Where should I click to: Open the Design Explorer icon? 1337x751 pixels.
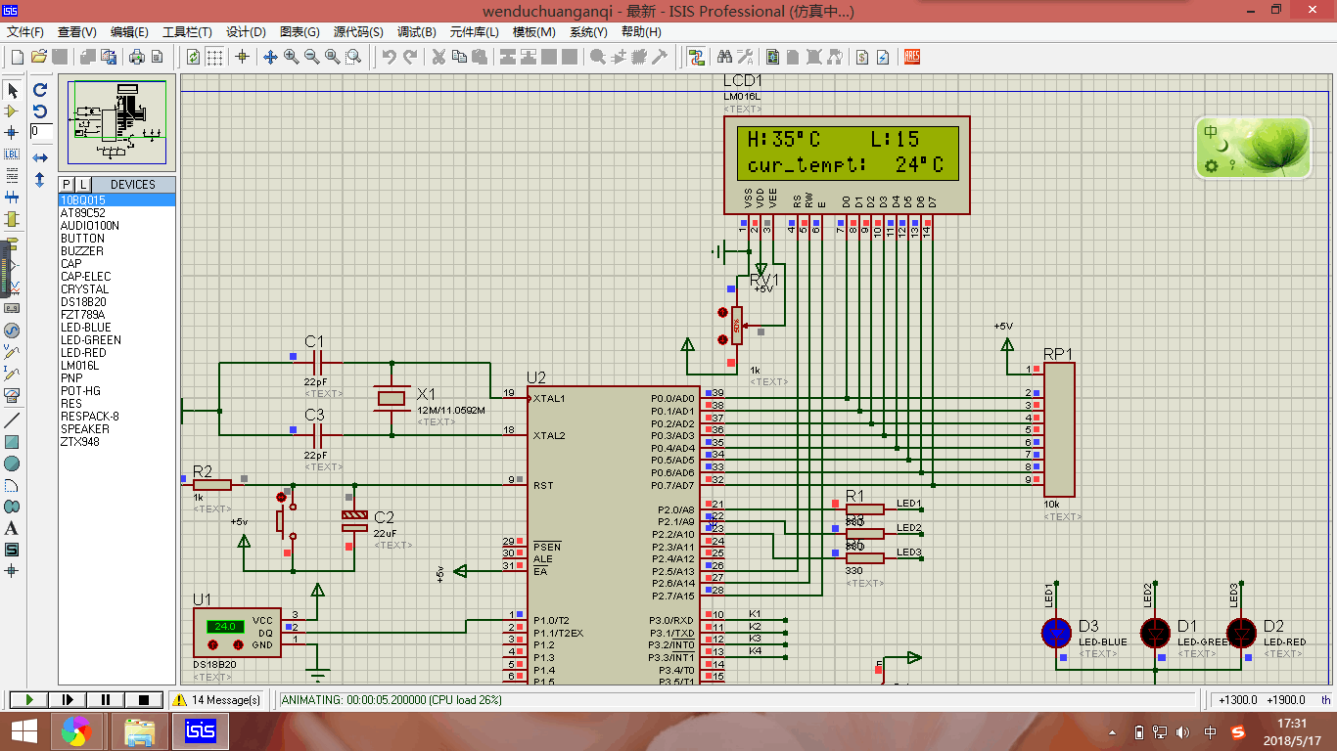[773, 57]
